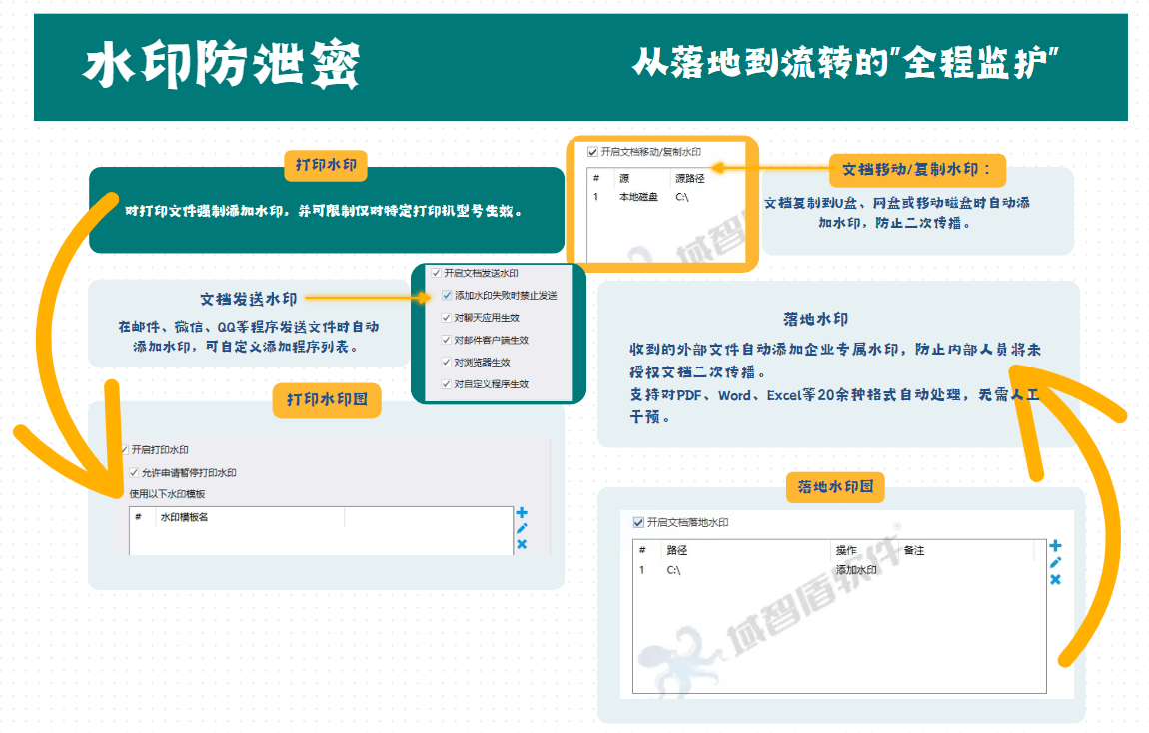Click the 落地水印图 orange label

click(x=836, y=487)
